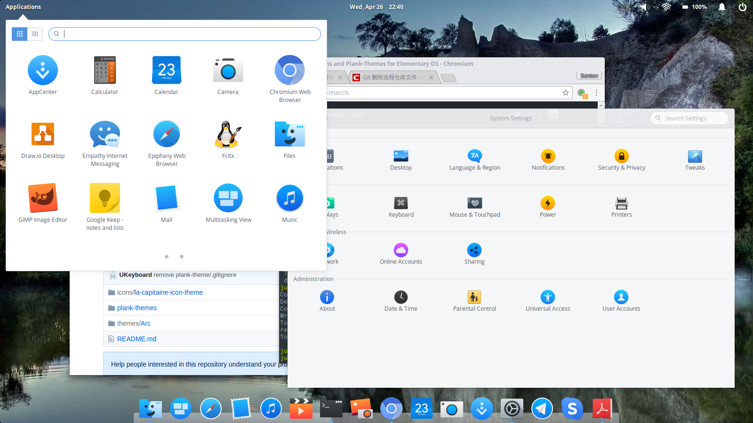Open Parental Control settings
The width and height of the screenshot is (753, 423).
point(474,301)
